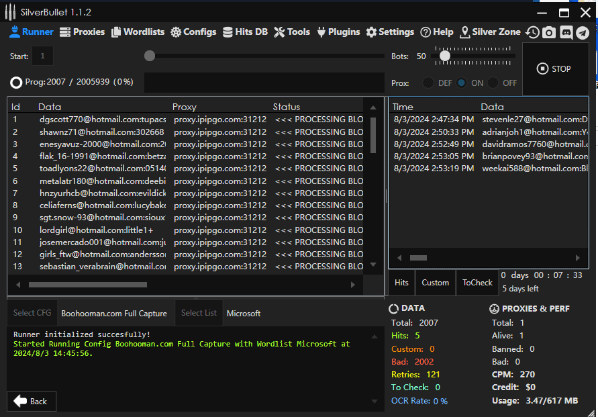The image size is (598, 417).
Task: Click the Hits DB database icon
Action: pyautogui.click(x=228, y=32)
